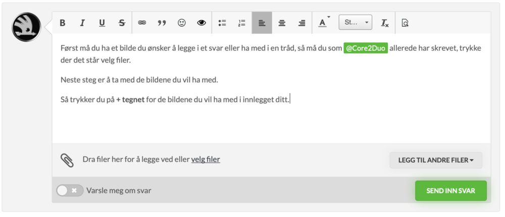The height and width of the screenshot is (217, 505).
Task: Insert spoiler with eye icon
Action: pos(201,23)
